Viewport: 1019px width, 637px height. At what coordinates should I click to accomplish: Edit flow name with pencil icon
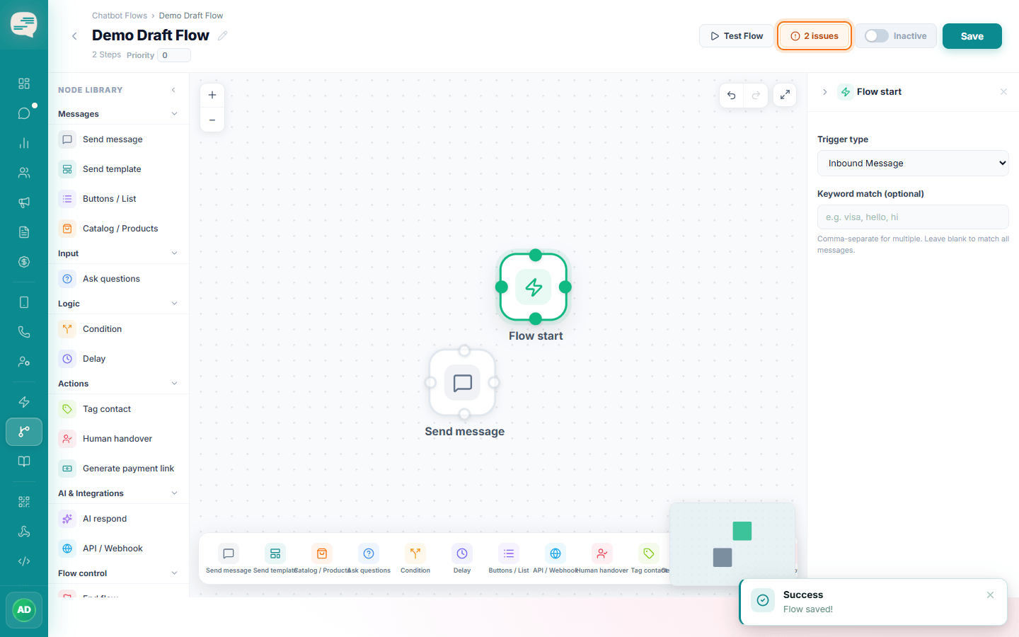(223, 35)
